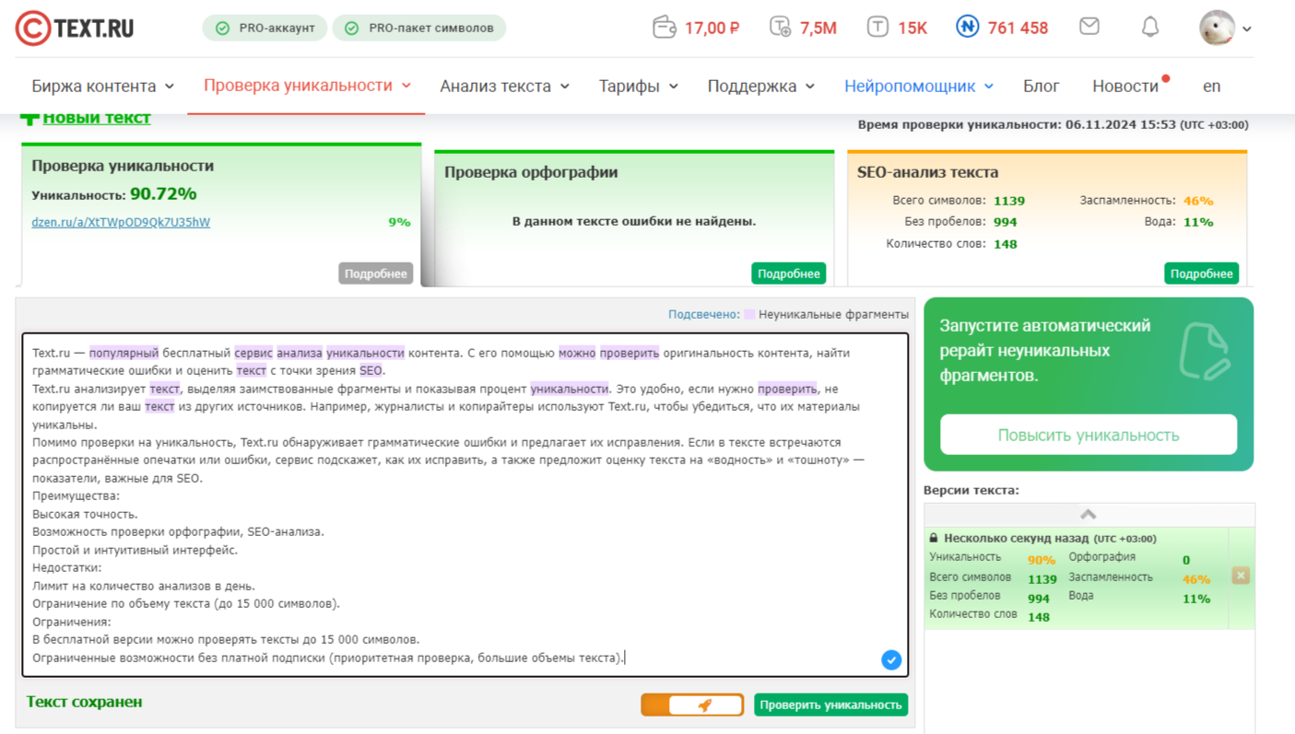The width and height of the screenshot is (1295, 734).
Task: Click the Подсвечено label above the text
Action: pyautogui.click(x=703, y=315)
